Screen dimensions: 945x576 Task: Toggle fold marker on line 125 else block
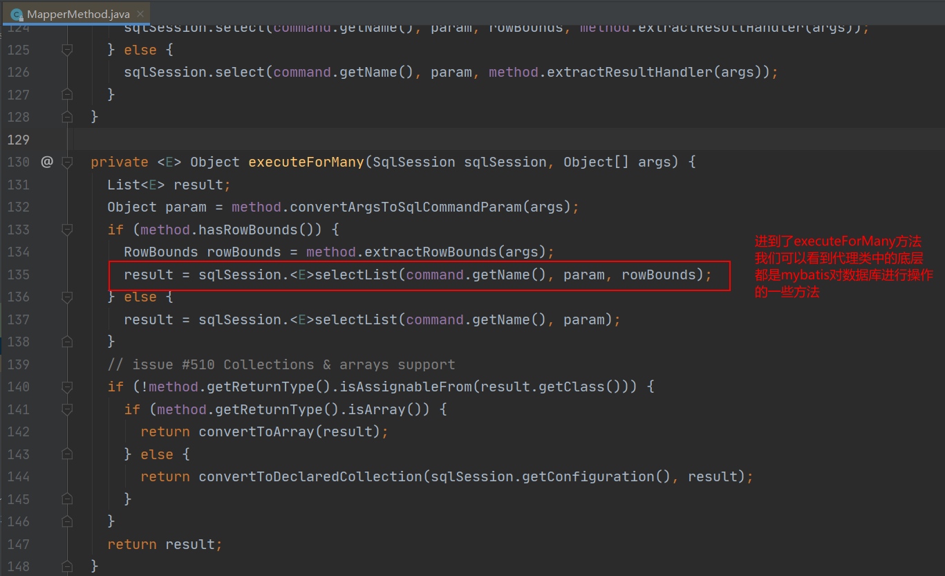(67, 50)
